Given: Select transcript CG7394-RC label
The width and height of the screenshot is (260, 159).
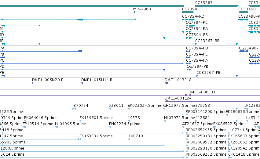Looking at the screenshot, I should [197, 23].
